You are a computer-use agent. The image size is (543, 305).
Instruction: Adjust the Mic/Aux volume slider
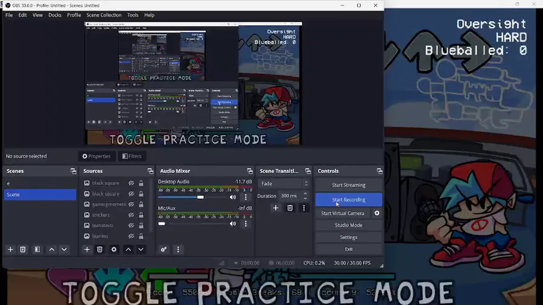[192, 224]
